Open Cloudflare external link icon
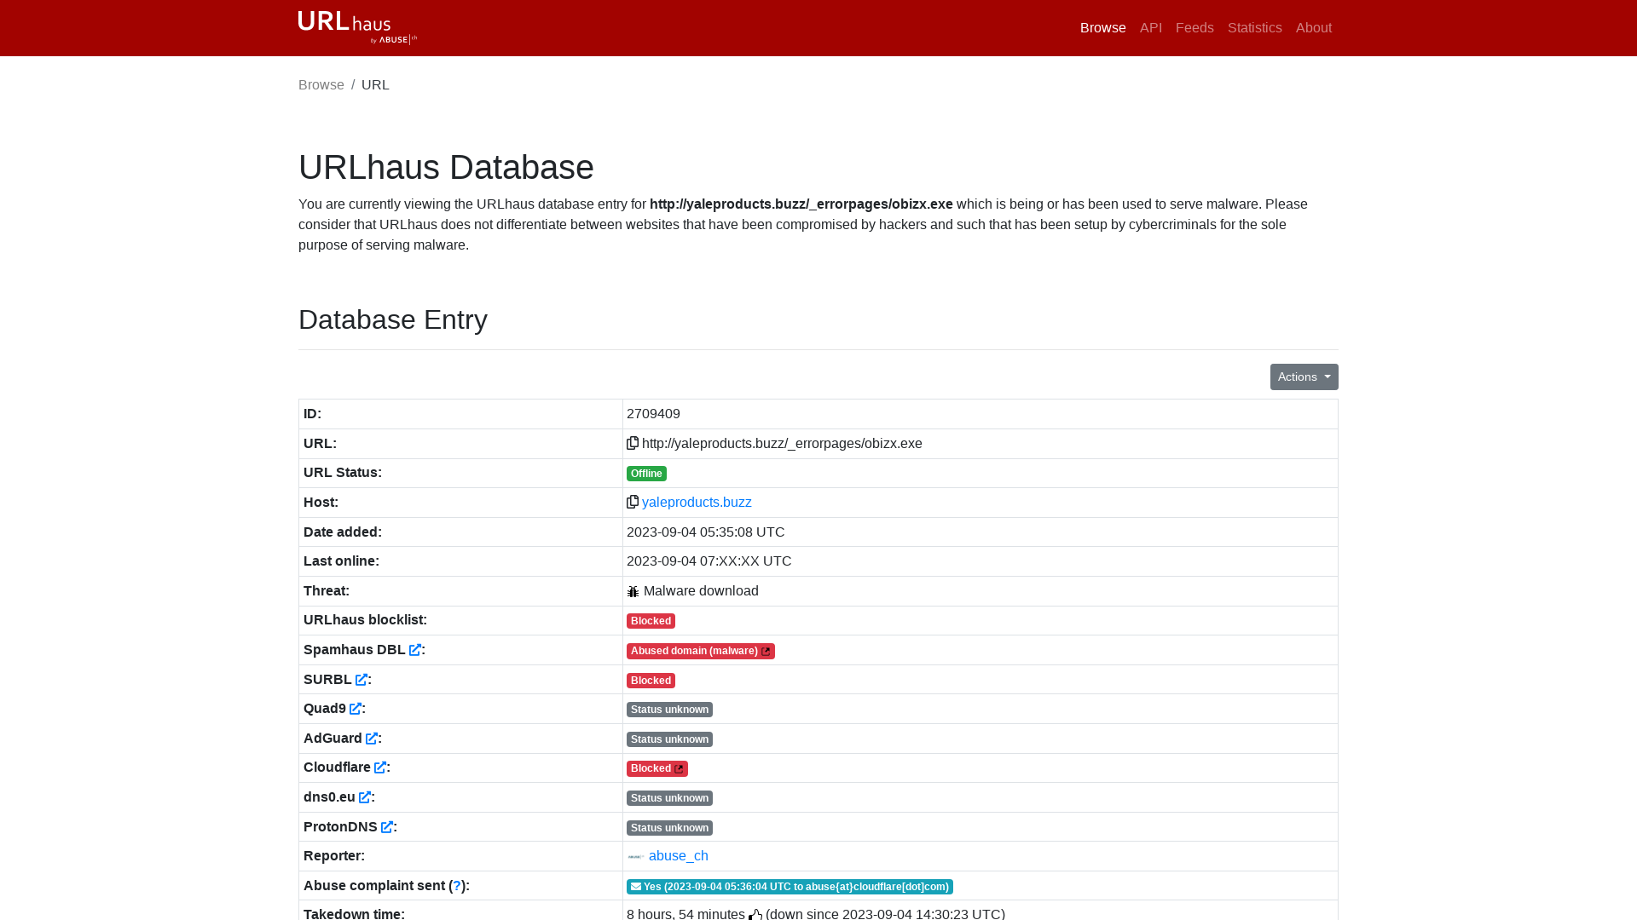 point(380,768)
